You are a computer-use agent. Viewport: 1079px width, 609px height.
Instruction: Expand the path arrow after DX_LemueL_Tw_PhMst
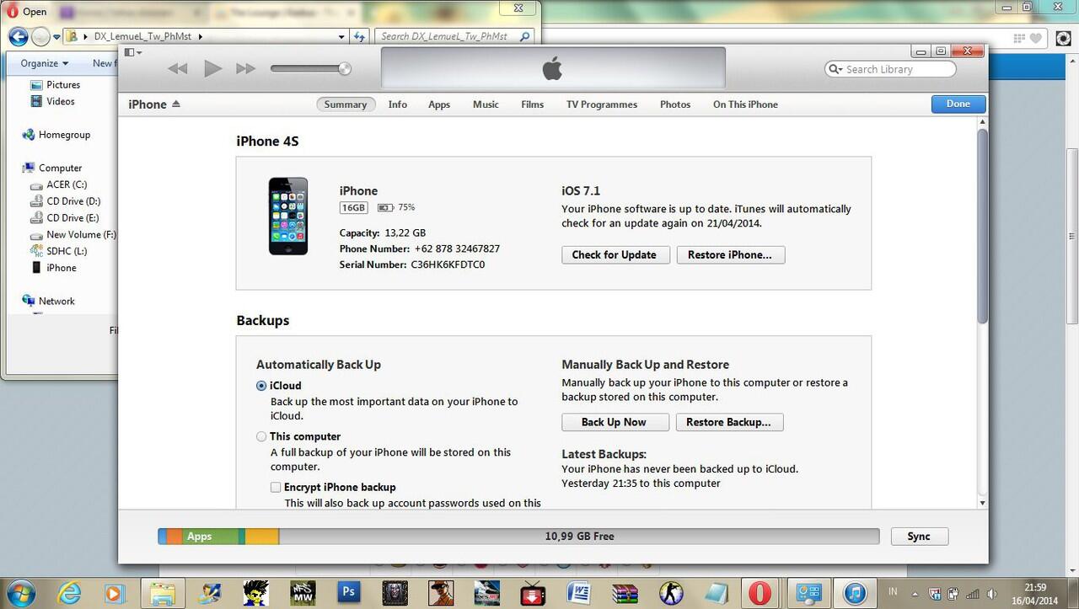(200, 36)
